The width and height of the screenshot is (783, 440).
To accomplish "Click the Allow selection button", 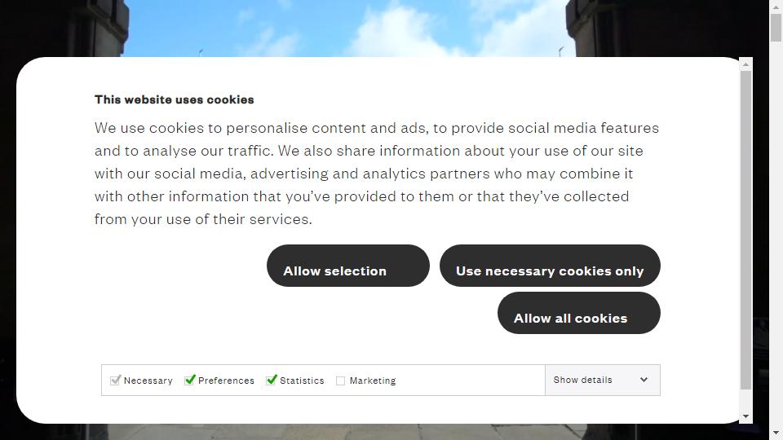I will (x=348, y=266).
